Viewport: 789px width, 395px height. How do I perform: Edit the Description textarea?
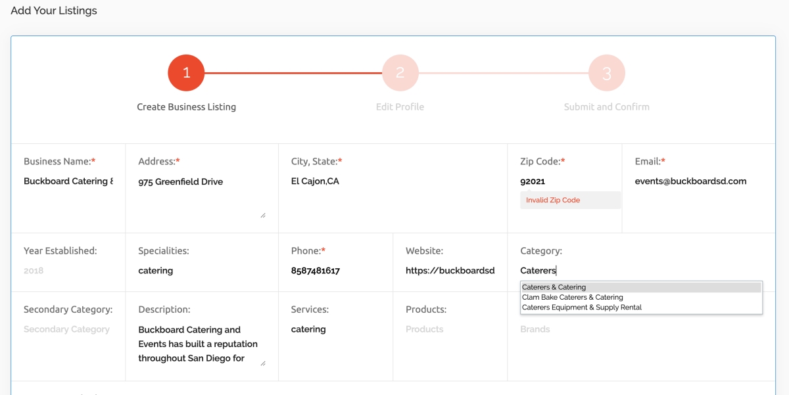click(202, 344)
